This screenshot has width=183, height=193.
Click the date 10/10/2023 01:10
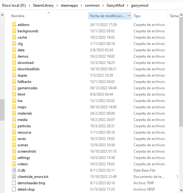103,151
